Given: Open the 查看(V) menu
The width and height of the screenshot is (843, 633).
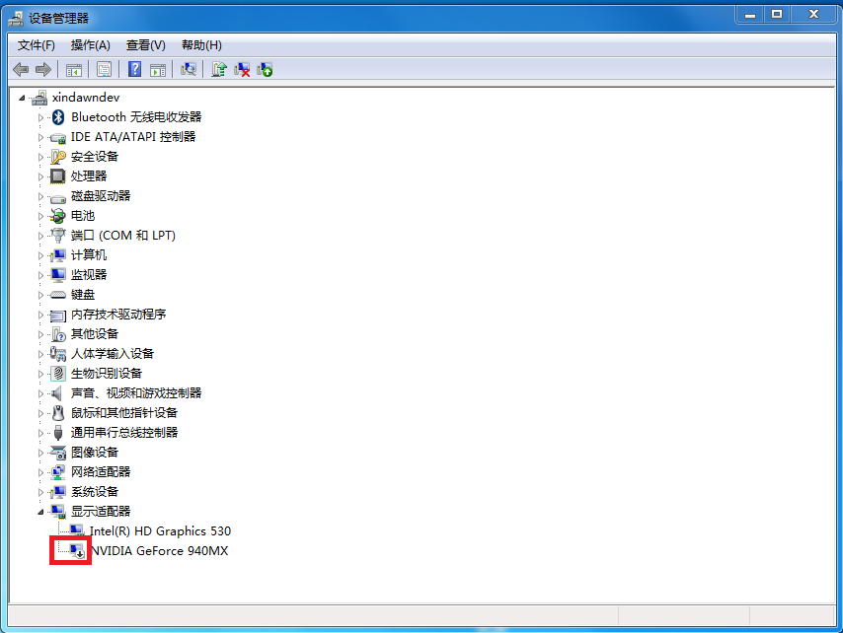Looking at the screenshot, I should click(145, 45).
